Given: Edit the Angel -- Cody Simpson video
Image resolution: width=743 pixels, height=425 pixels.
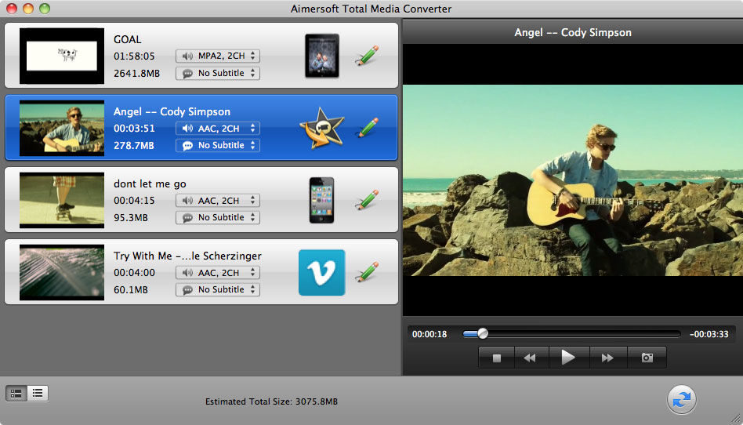Looking at the screenshot, I should coord(368,128).
